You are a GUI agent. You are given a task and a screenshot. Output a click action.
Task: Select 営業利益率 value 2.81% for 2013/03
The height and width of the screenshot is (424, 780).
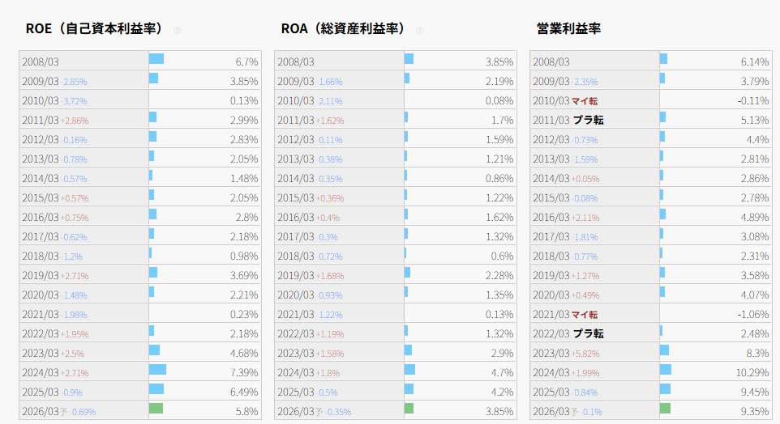(x=755, y=159)
